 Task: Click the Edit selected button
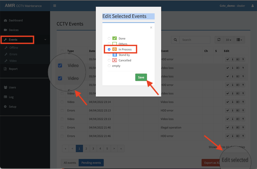(235, 160)
